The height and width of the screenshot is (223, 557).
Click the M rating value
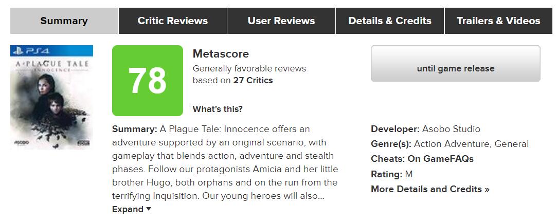pos(409,174)
